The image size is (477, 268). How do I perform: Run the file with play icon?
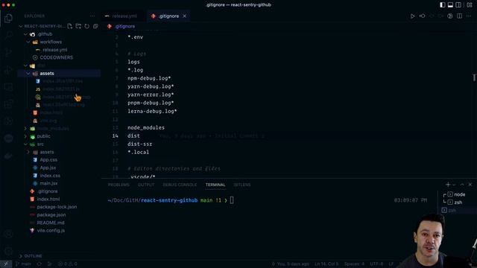point(412,16)
